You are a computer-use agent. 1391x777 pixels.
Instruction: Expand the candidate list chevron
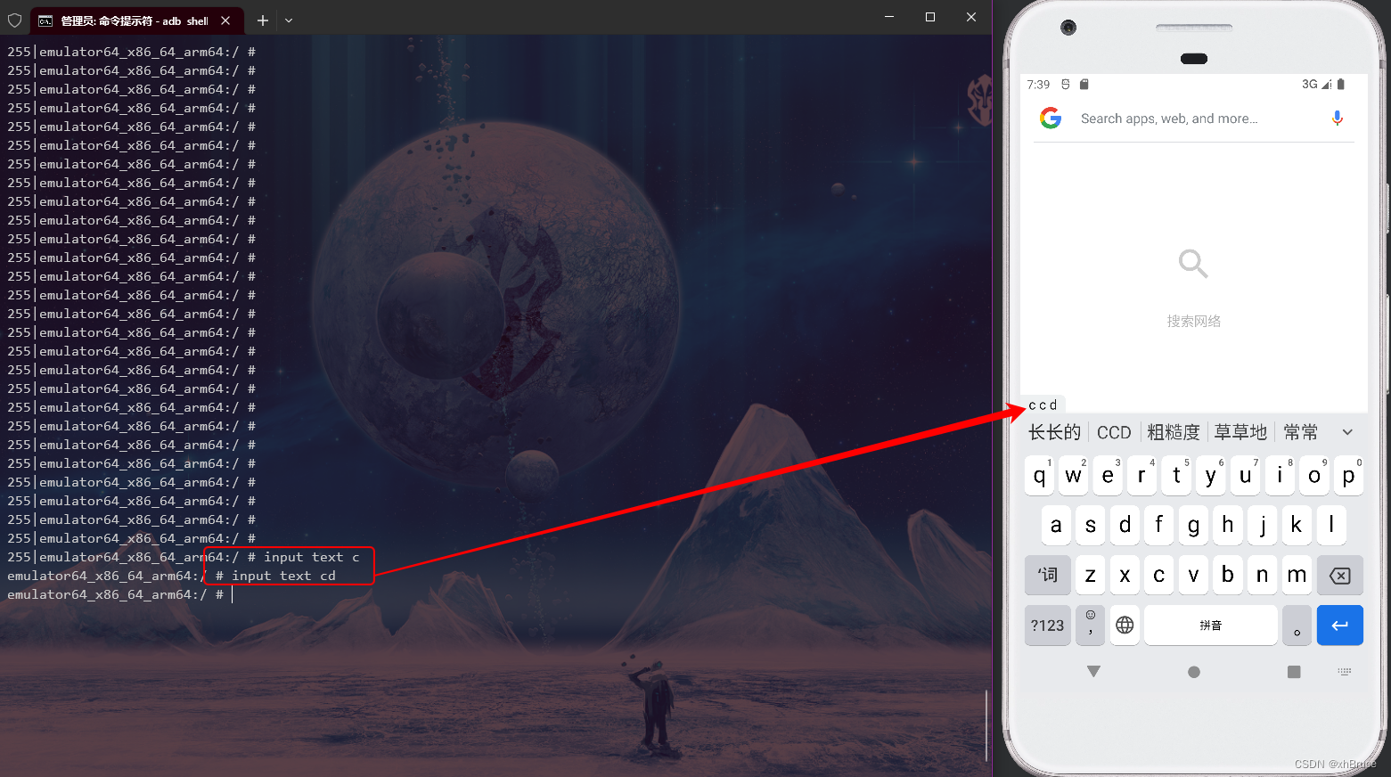click(1347, 432)
